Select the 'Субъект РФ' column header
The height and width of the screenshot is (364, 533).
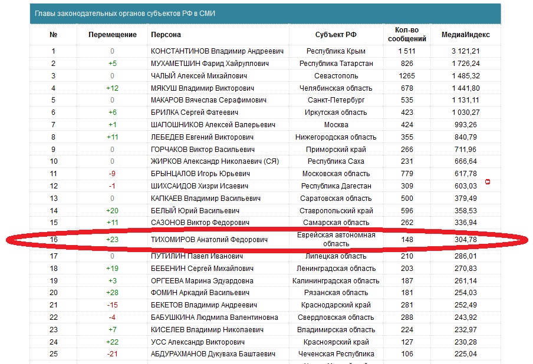click(x=336, y=35)
